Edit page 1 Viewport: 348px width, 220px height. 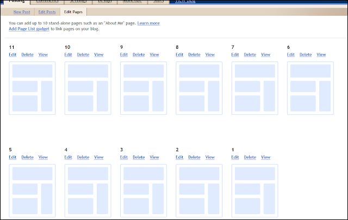tap(235, 157)
